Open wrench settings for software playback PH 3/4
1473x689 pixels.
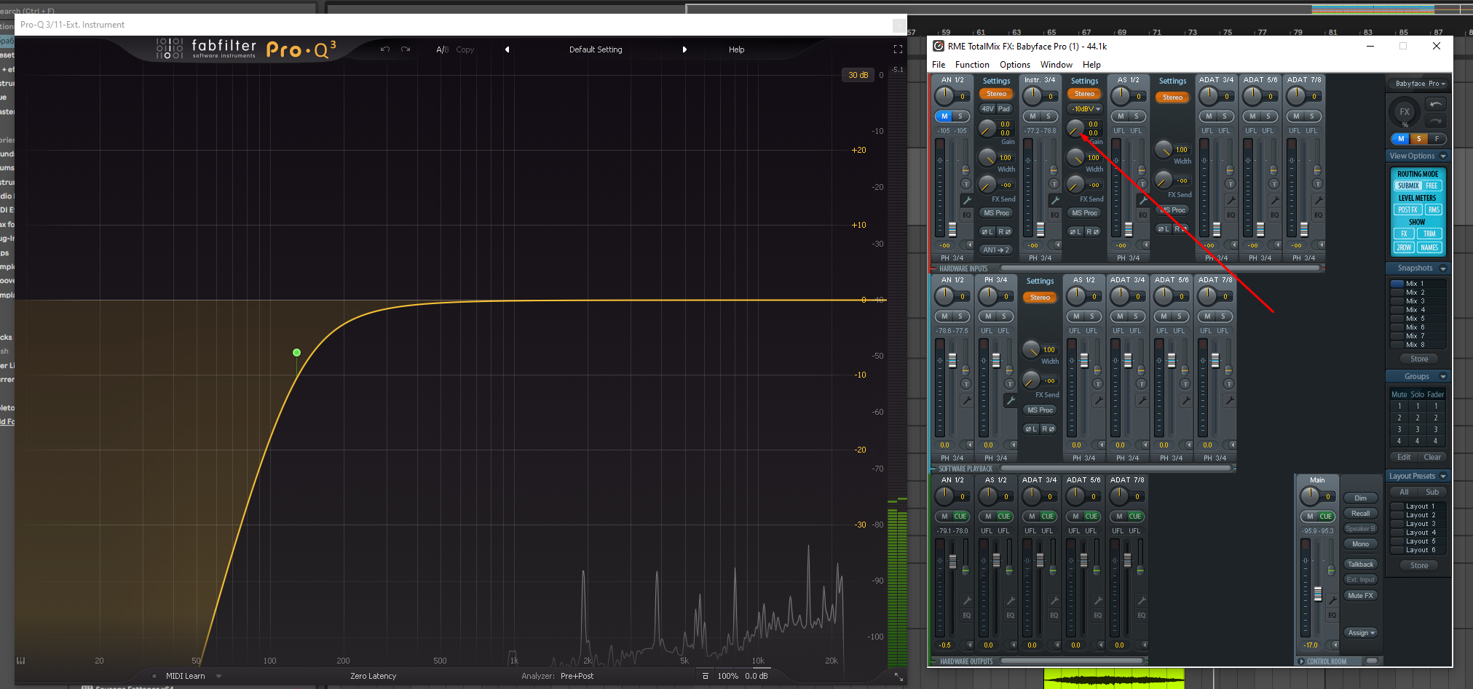[1011, 400]
